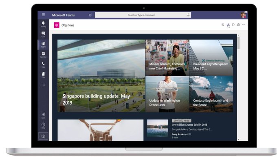Open Calls from the sidebar

pyautogui.click(x=43, y=65)
